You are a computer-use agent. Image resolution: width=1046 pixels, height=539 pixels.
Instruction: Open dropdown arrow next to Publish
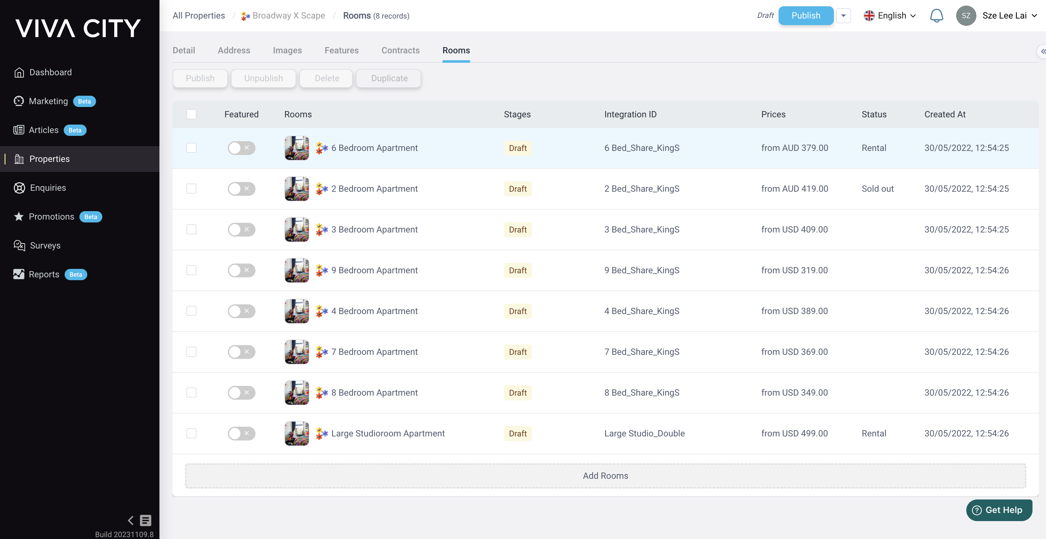pos(843,16)
